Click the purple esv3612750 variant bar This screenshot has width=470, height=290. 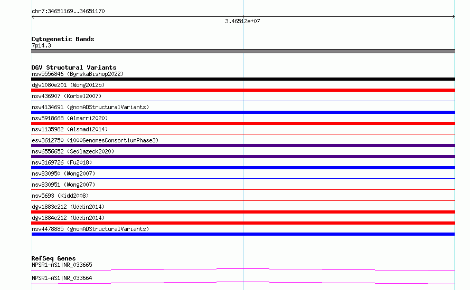coord(243,146)
